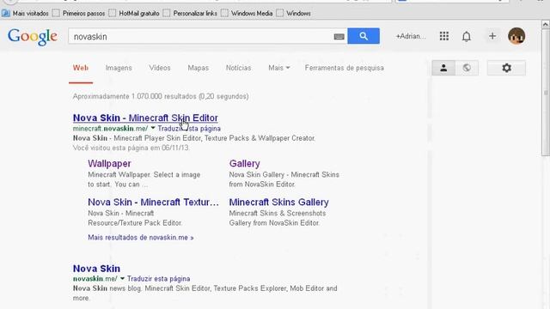The height and width of the screenshot is (309, 550).
Task: Click the minecraft.novaskin.me green URL text
Action: 111,129
